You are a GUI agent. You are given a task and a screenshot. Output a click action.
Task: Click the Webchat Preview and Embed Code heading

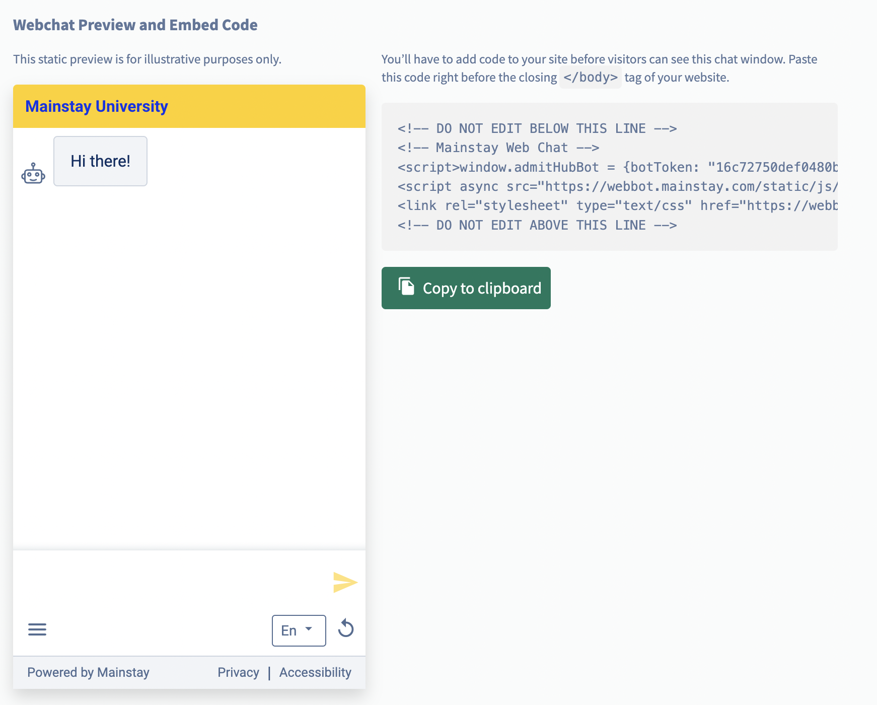coord(135,25)
